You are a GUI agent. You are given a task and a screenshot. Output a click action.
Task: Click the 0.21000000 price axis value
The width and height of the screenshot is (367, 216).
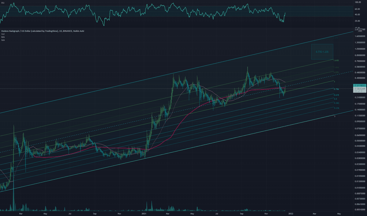(x=360, y=98)
